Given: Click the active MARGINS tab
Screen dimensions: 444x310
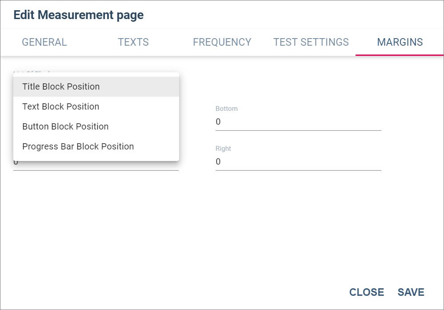Looking at the screenshot, I should [400, 42].
